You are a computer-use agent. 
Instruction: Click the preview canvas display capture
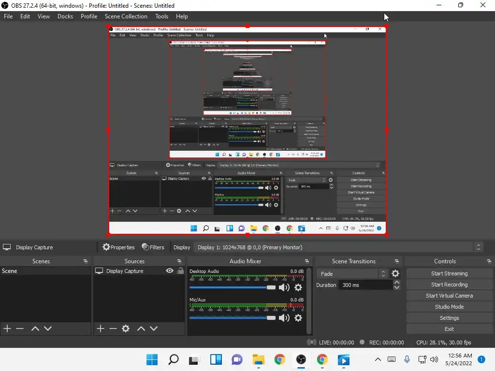click(247, 130)
